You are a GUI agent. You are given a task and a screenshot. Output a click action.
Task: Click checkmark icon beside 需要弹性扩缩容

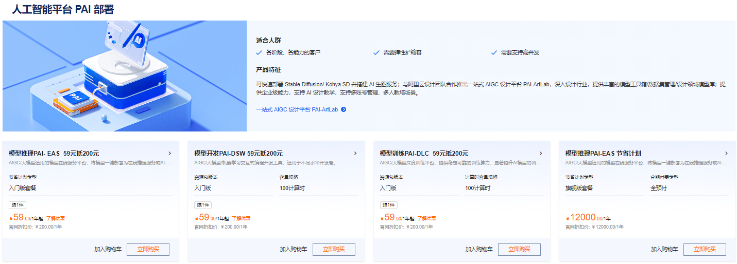(376, 52)
